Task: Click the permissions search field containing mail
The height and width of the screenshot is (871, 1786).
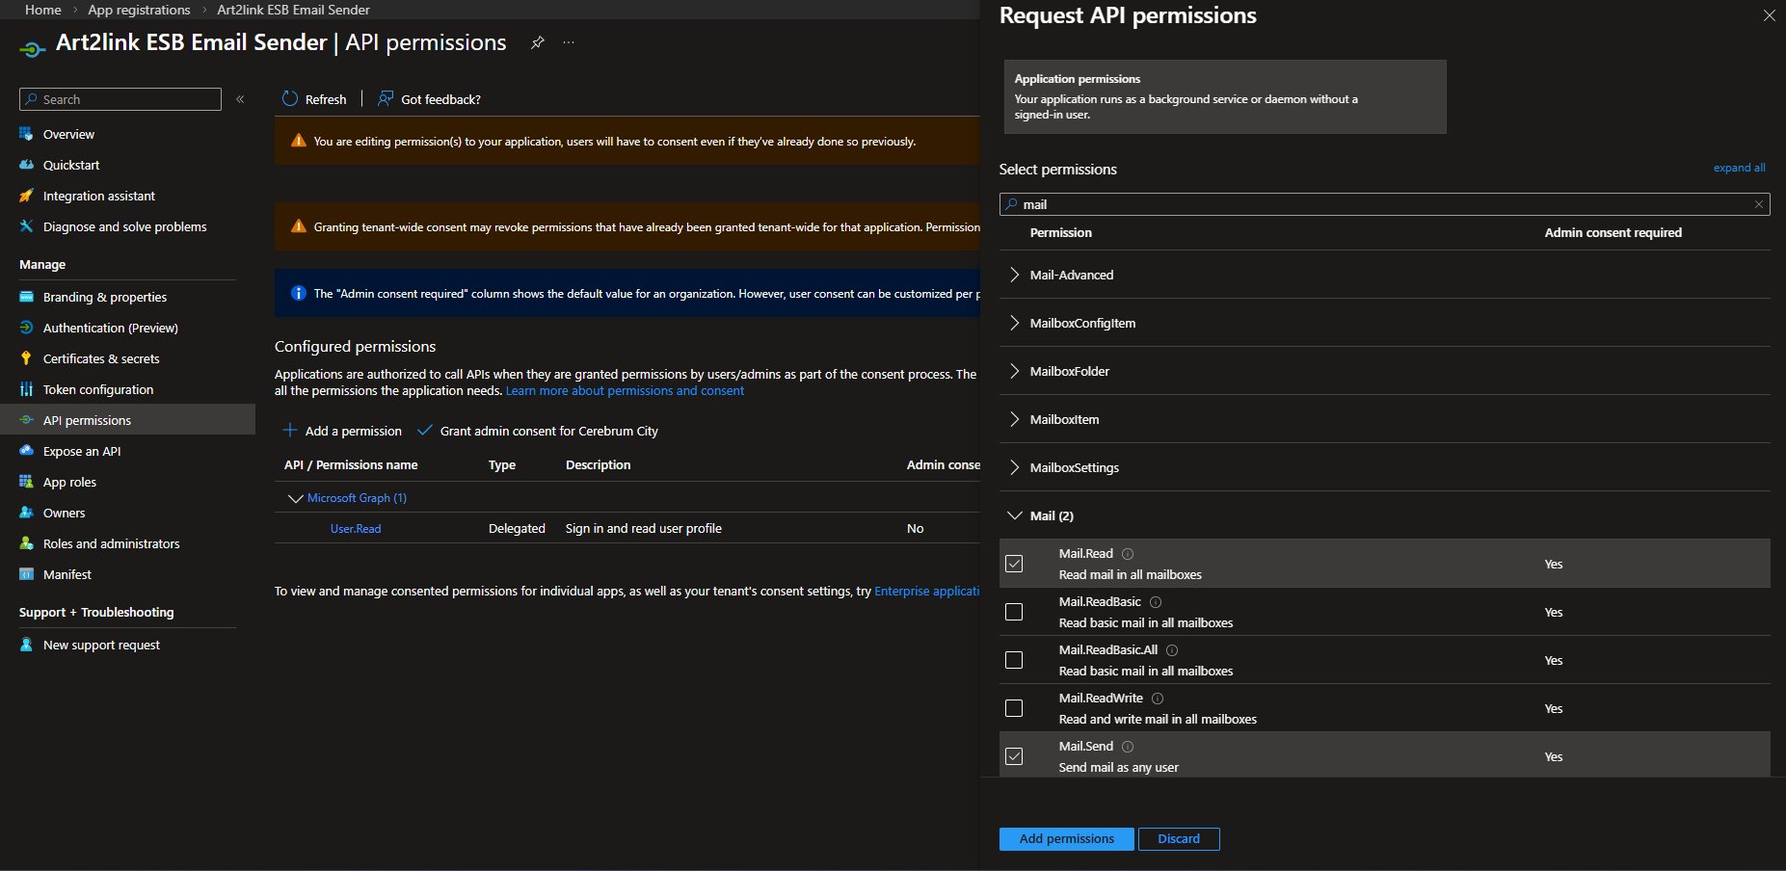Action: pyautogui.click(x=1385, y=204)
